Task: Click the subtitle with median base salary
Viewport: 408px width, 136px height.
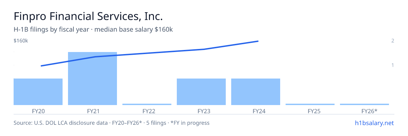Action: [93, 30]
